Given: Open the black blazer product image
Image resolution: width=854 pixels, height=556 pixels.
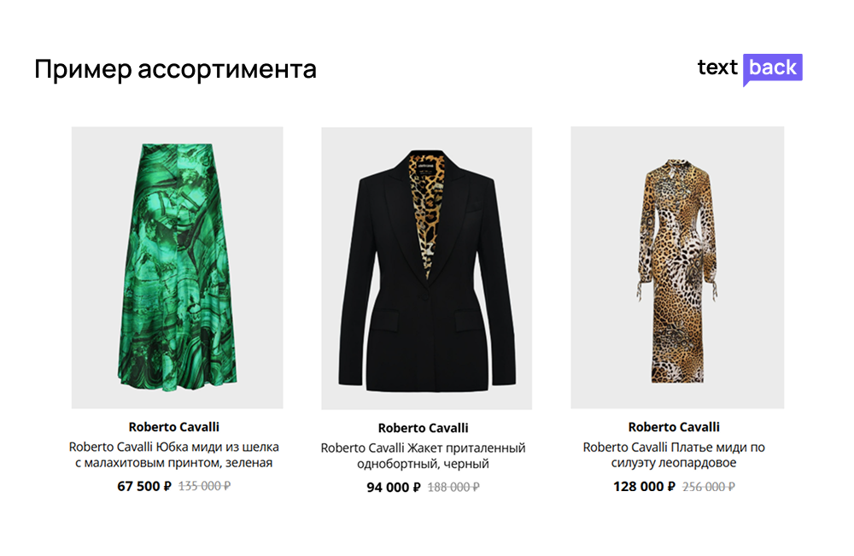Looking at the screenshot, I should pyautogui.click(x=426, y=268).
